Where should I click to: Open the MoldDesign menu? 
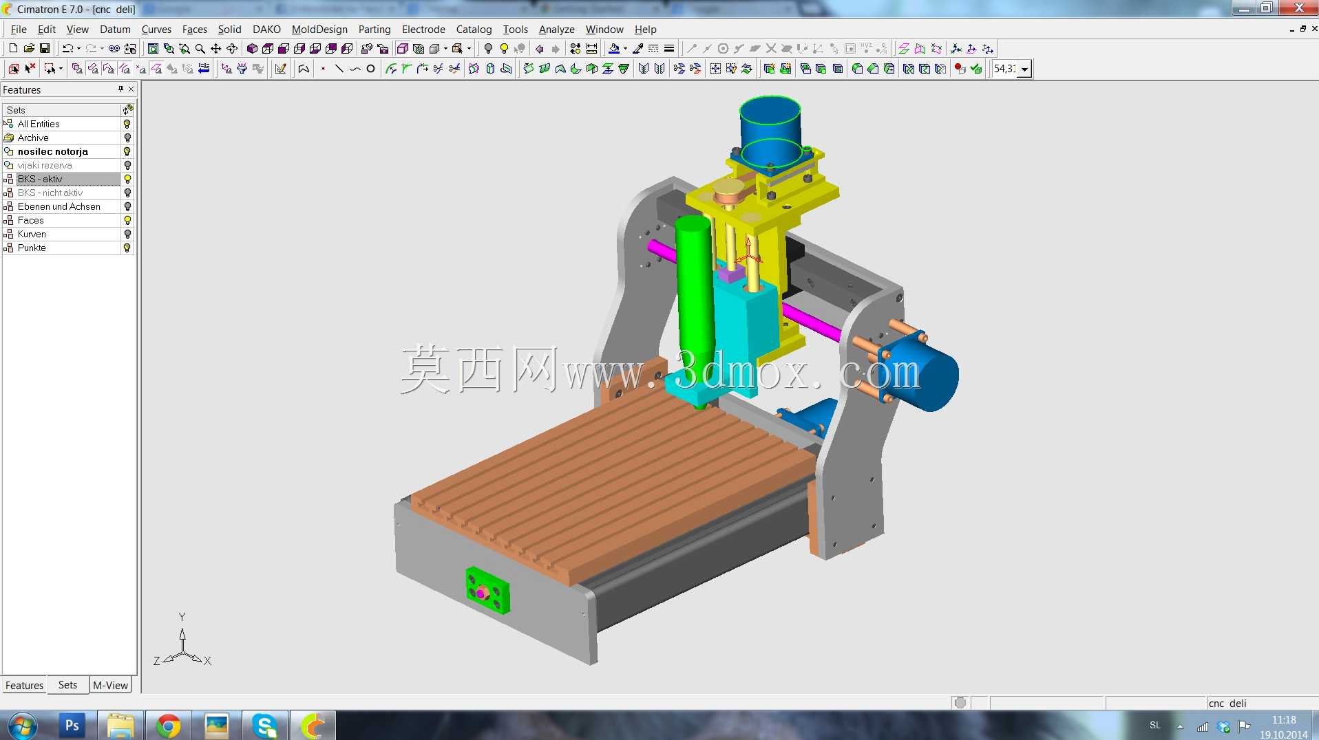click(319, 29)
